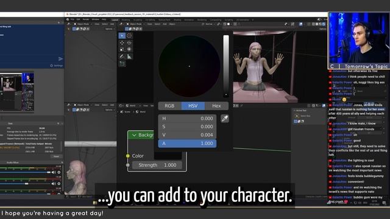Click the Blender logo in the menu bar
Image resolution: width=390 pixels, height=219 pixels.
[68, 19]
